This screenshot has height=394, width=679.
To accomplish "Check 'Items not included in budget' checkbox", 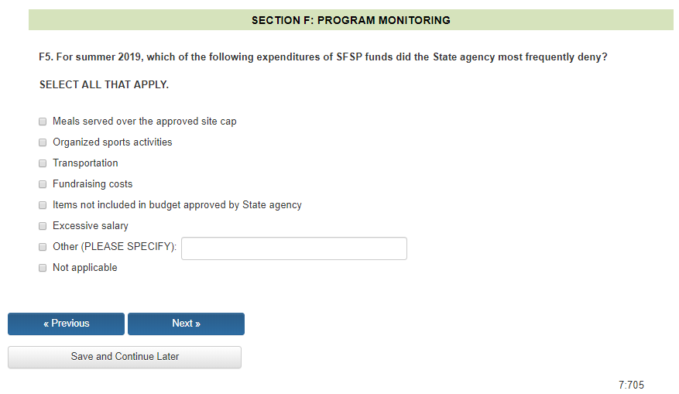I will pos(43,205).
